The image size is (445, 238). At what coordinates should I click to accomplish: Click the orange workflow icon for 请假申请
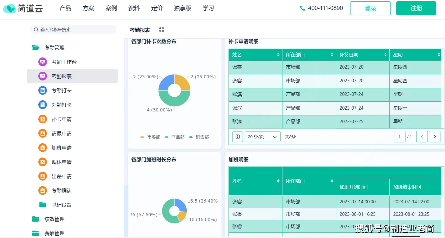tap(43, 133)
